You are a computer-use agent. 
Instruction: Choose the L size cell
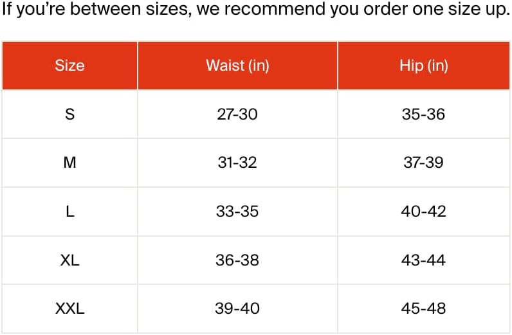(x=69, y=212)
